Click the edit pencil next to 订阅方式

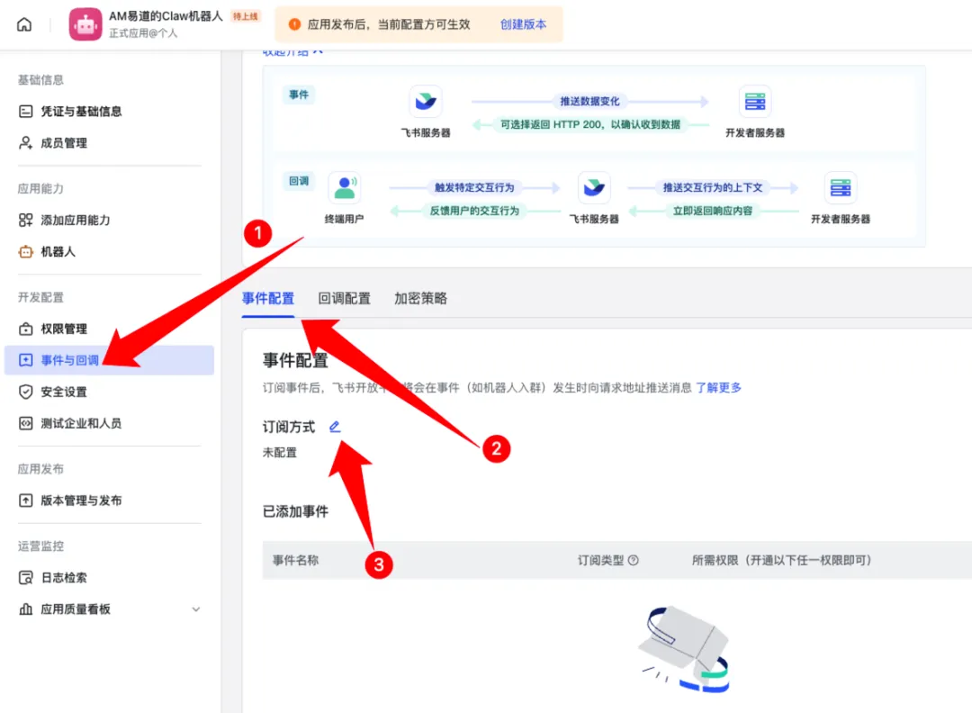click(x=335, y=427)
